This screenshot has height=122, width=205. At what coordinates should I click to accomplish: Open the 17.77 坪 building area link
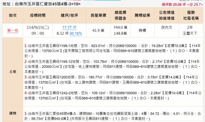point(69,27)
